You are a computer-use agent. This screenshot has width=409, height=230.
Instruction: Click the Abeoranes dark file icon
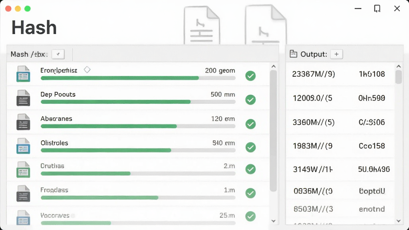coord(23,122)
